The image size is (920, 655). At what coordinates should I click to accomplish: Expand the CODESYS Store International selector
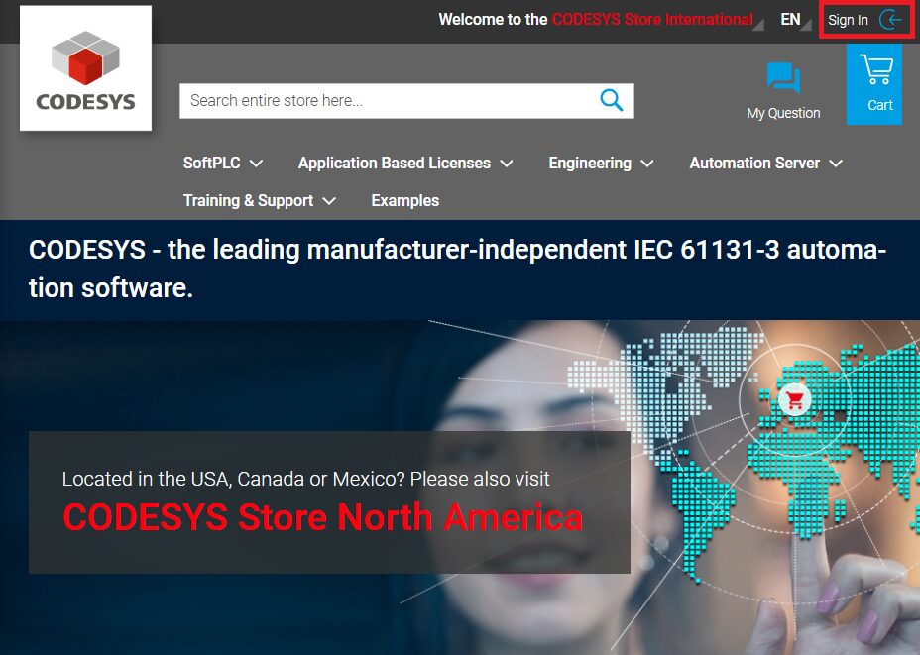click(652, 20)
